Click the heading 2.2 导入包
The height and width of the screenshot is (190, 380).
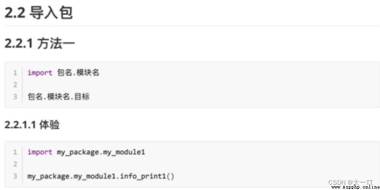(39, 12)
